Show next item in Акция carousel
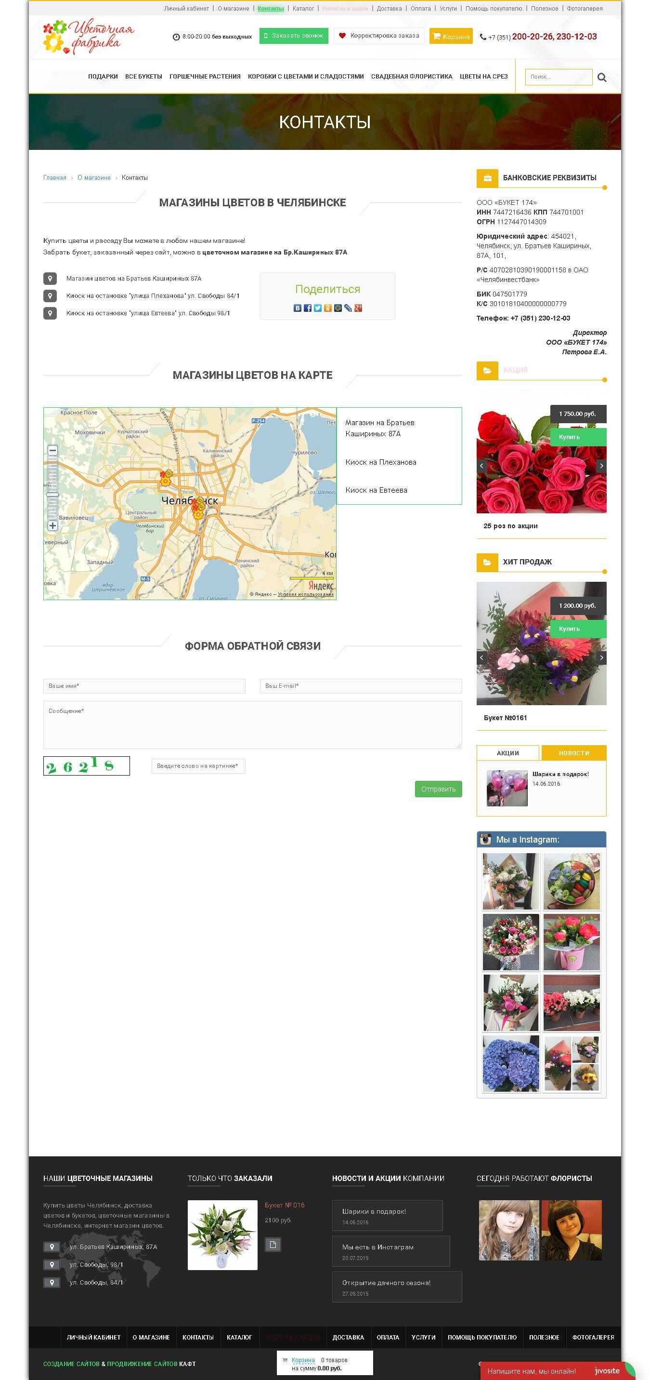Image resolution: width=650 pixels, height=1380 pixels. 601,466
